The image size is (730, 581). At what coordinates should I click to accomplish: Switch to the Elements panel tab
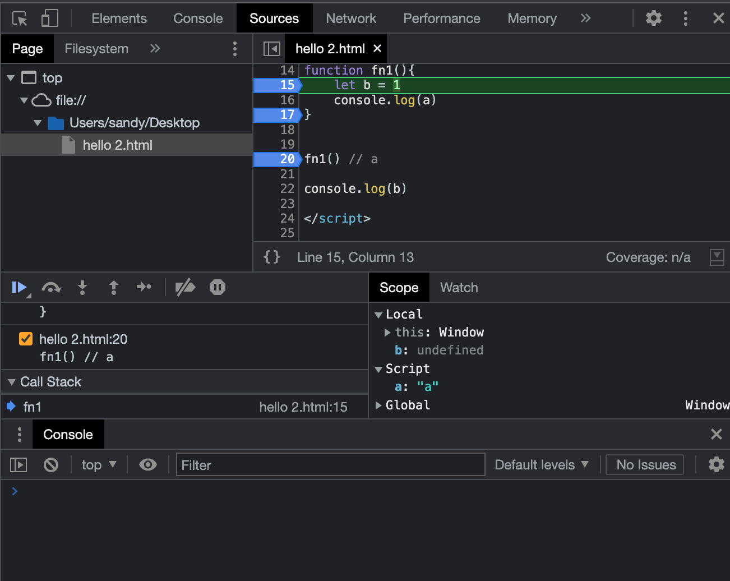[x=119, y=19]
